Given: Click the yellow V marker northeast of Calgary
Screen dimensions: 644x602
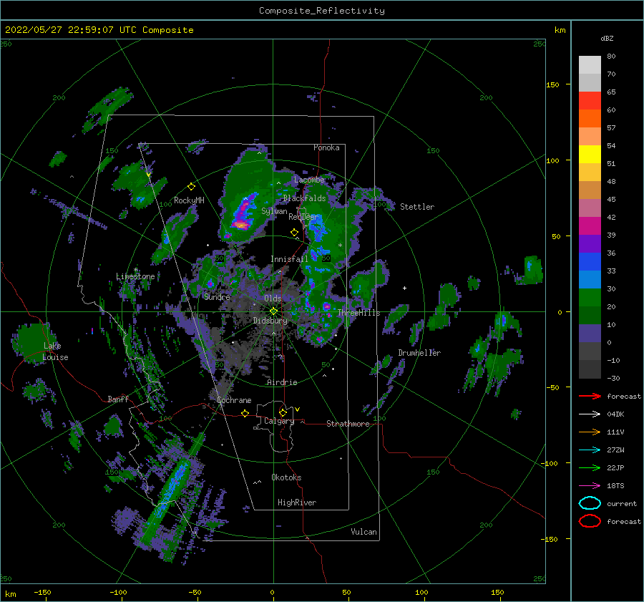Looking at the screenshot, I should click(298, 409).
